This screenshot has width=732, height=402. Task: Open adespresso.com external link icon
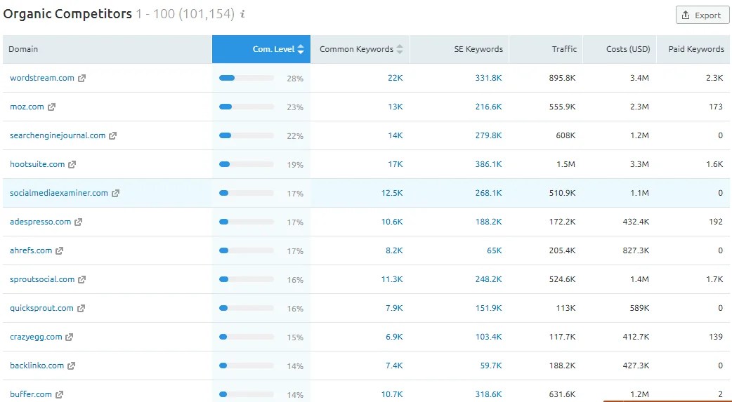[x=79, y=222]
